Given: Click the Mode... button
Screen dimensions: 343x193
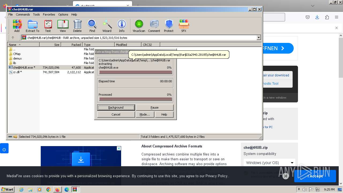Looking at the screenshot, I should (x=145, y=114).
